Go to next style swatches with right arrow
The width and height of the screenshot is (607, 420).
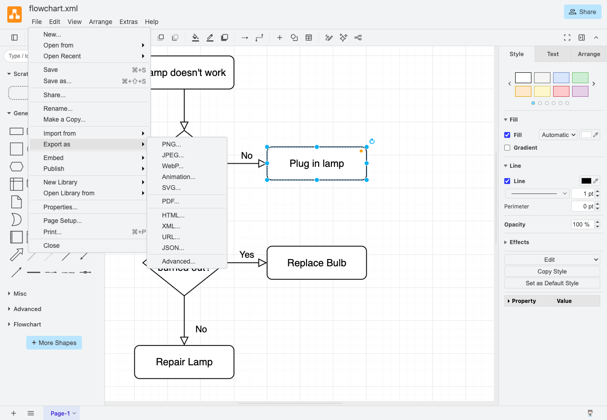tap(594, 84)
